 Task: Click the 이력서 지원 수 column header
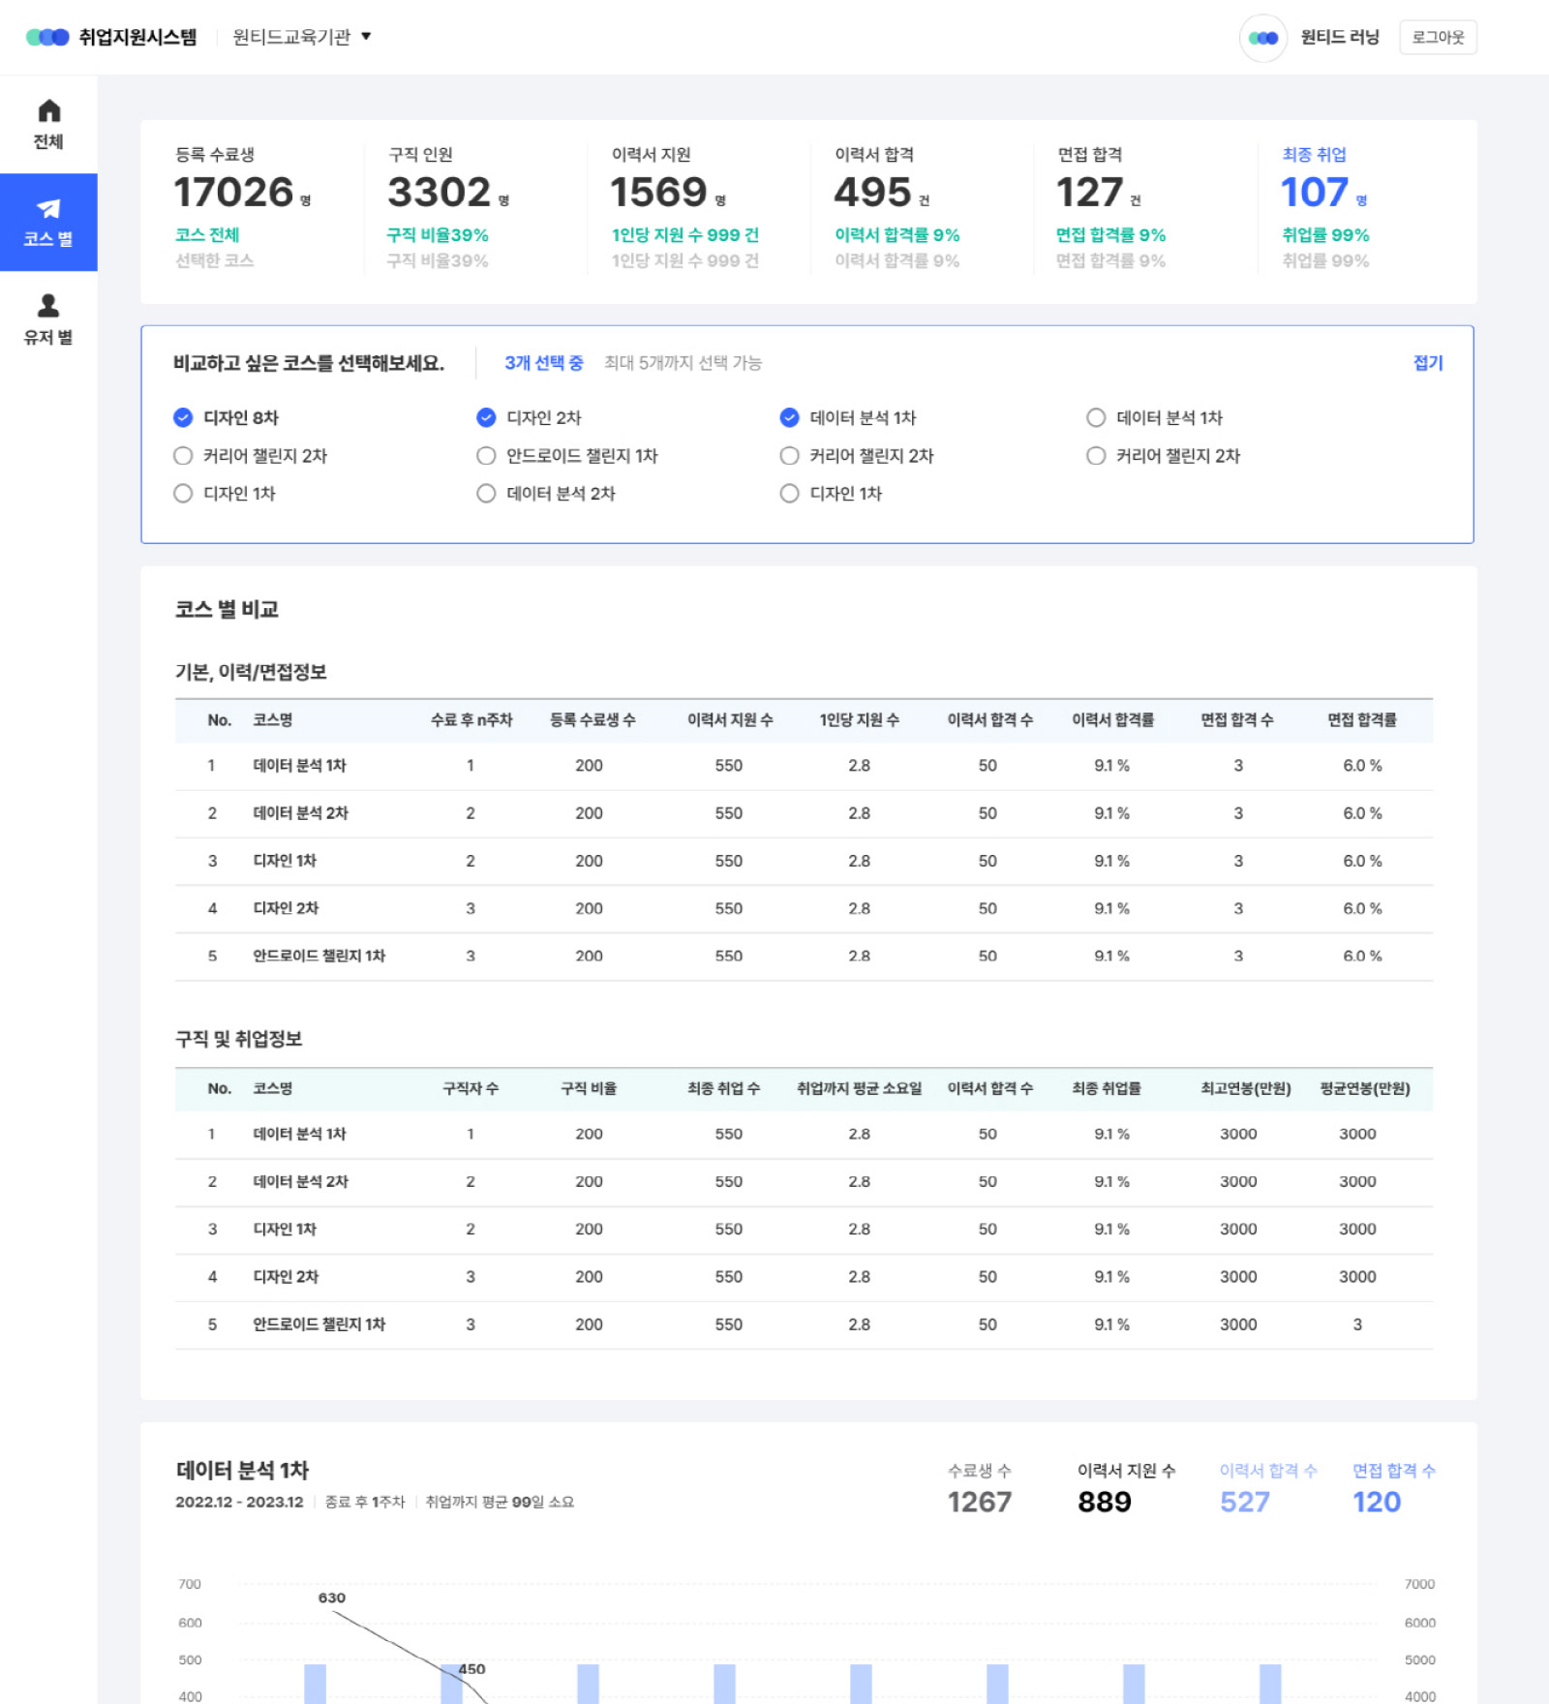pyautogui.click(x=730, y=719)
